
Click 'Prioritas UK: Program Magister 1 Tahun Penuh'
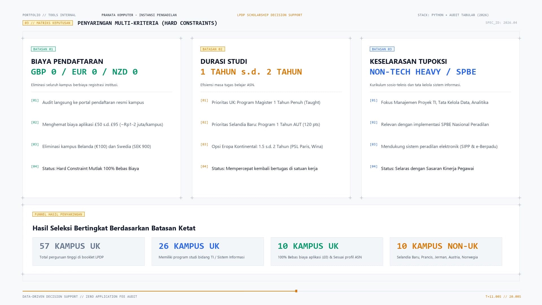point(266,103)
